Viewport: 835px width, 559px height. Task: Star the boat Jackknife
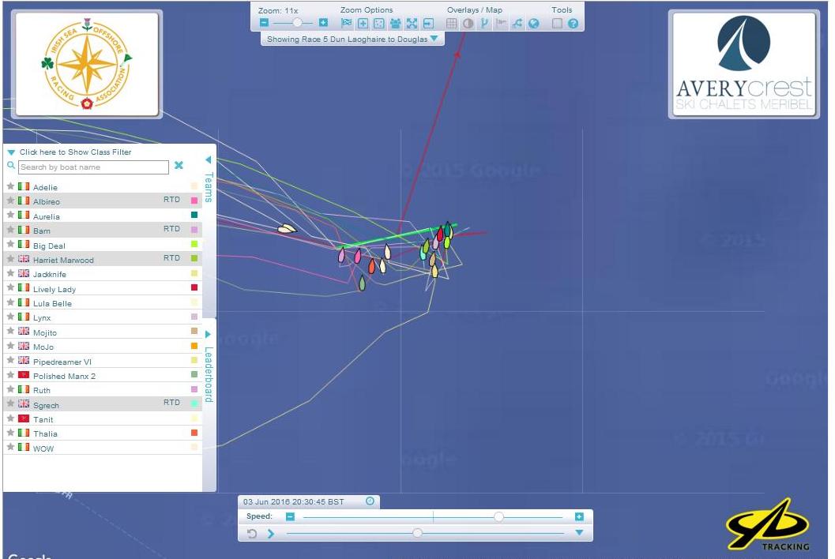pyautogui.click(x=10, y=273)
